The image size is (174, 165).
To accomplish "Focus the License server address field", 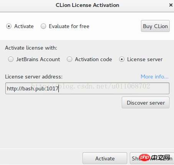I will click(87, 88).
